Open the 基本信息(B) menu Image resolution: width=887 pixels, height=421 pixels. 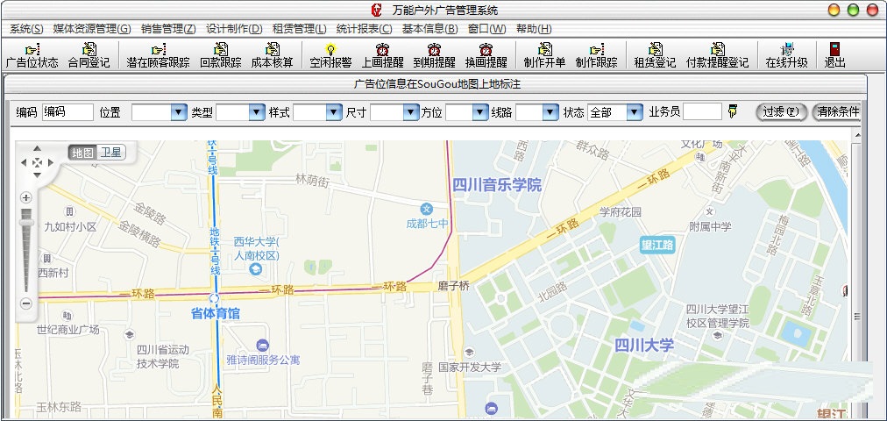point(430,29)
